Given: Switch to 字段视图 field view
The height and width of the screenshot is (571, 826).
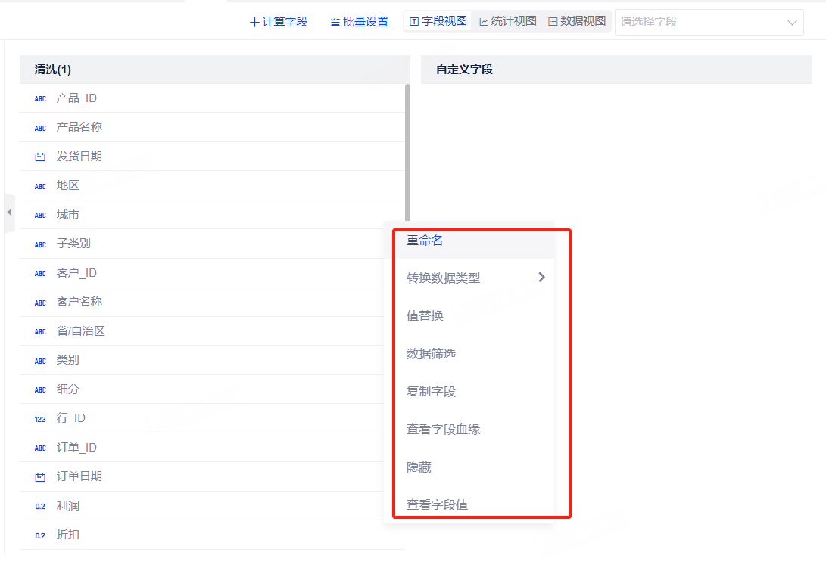Looking at the screenshot, I should (438, 21).
